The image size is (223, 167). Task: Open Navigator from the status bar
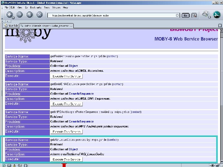click(x=4, y=165)
